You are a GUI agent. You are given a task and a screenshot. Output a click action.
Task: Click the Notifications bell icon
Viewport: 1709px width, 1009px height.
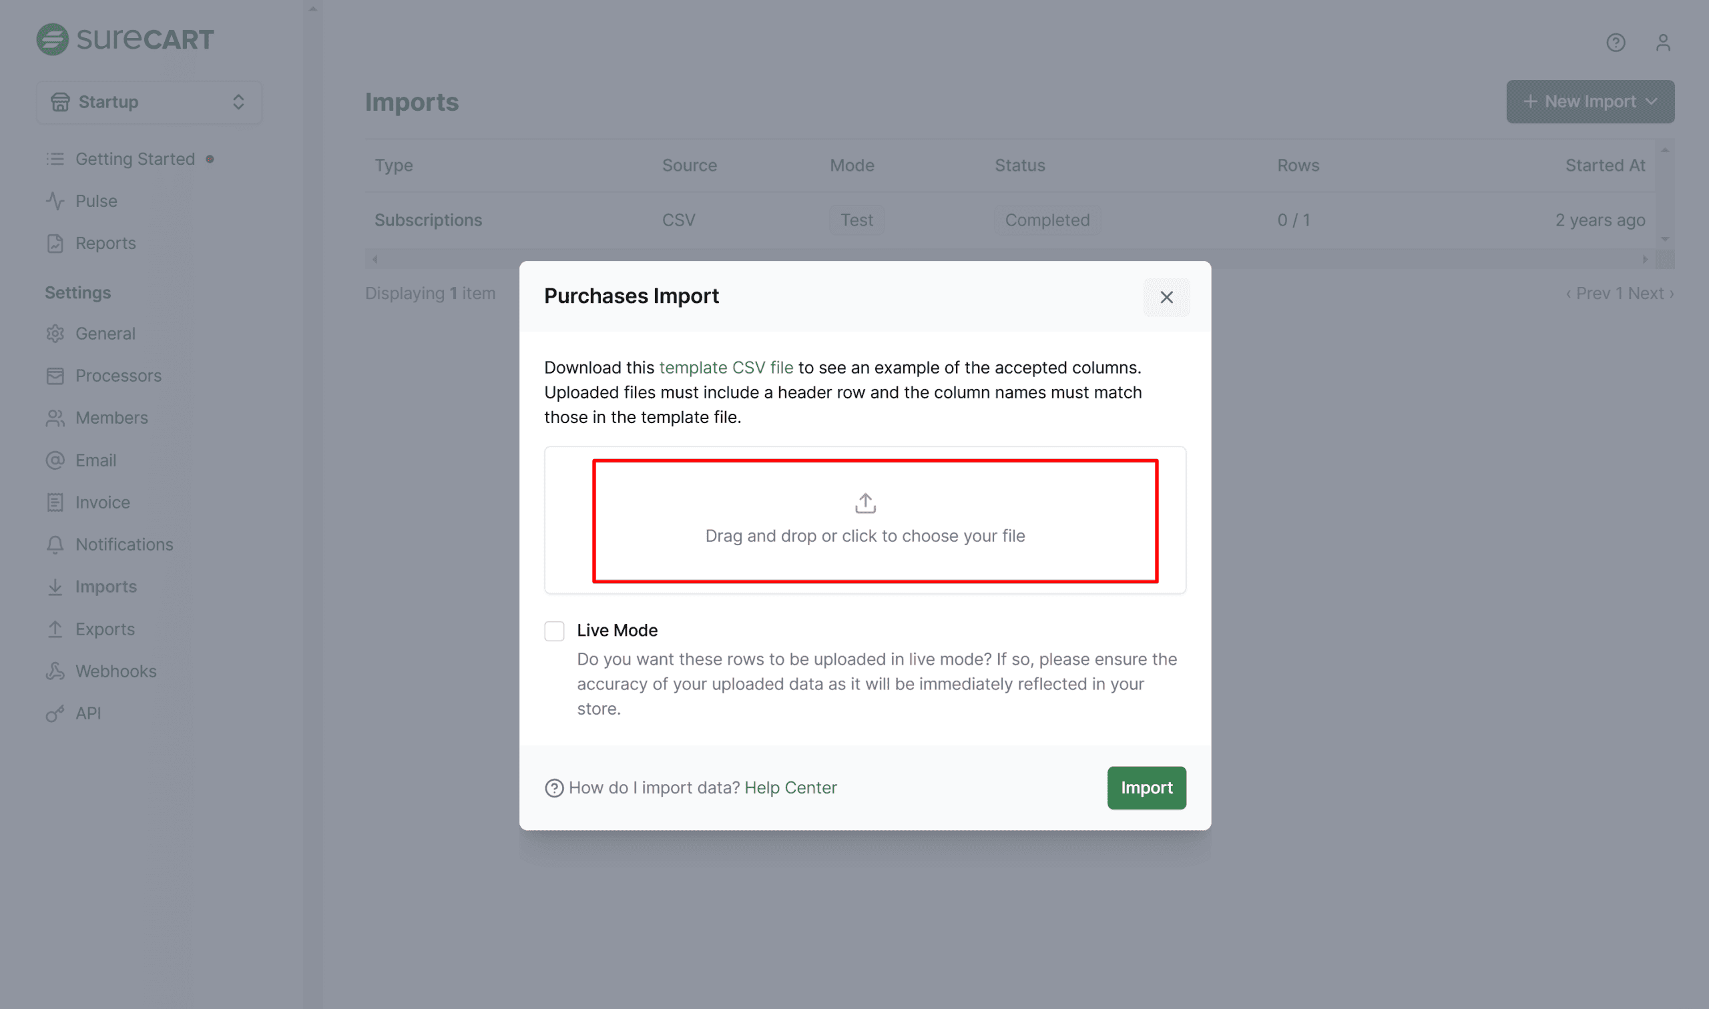pyautogui.click(x=55, y=545)
